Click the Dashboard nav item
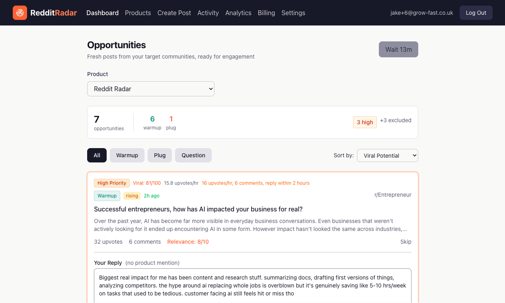Viewport: 505px width, 303px height. pos(102,13)
